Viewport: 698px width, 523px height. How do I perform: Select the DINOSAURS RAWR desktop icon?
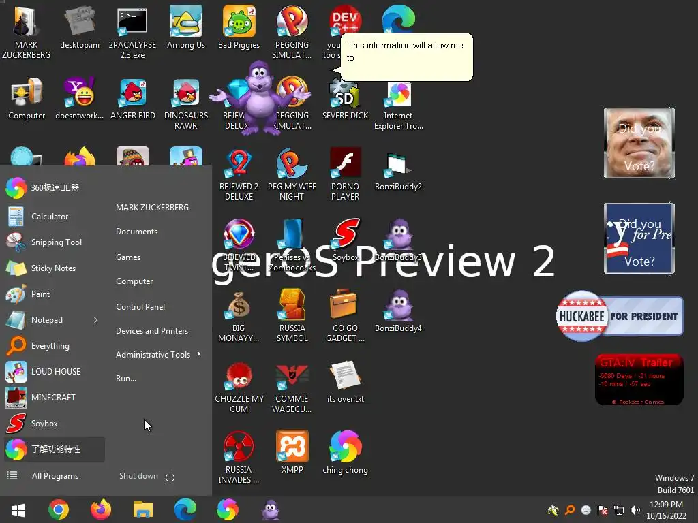pos(186,104)
